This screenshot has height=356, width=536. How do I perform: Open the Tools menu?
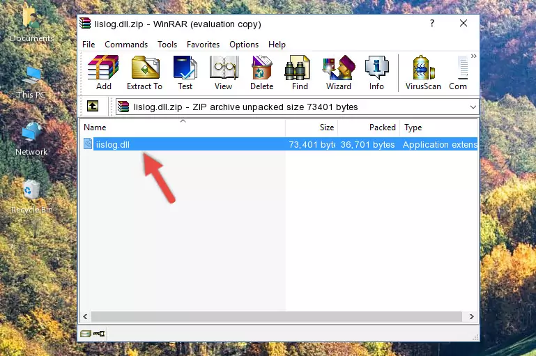pyautogui.click(x=167, y=45)
